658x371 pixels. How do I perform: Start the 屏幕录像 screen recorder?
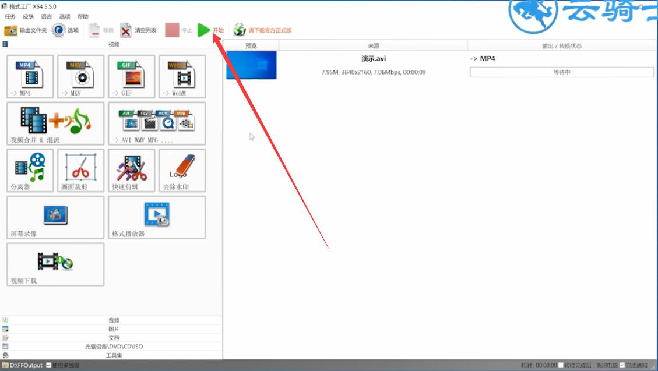pyautogui.click(x=55, y=218)
